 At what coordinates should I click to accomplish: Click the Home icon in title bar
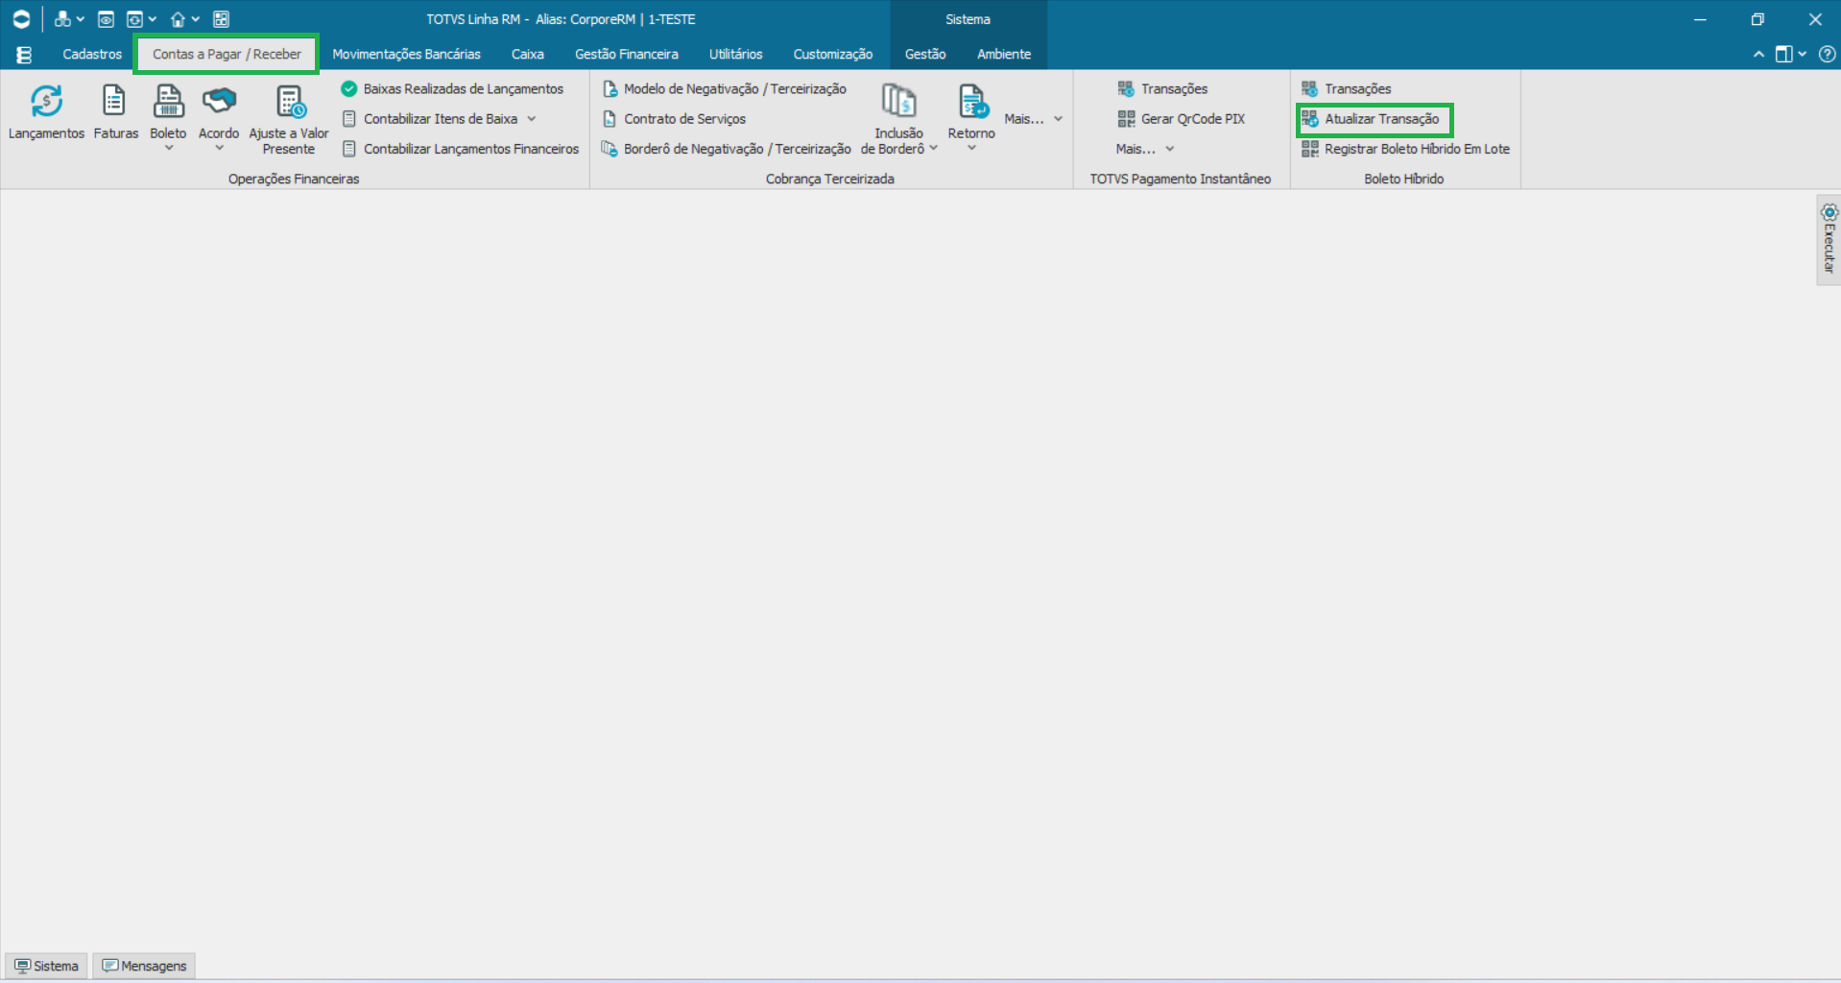[178, 19]
